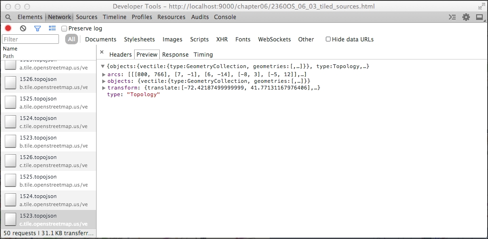Click the Name column header

[10, 49]
